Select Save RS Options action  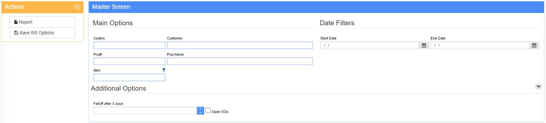pos(42,33)
